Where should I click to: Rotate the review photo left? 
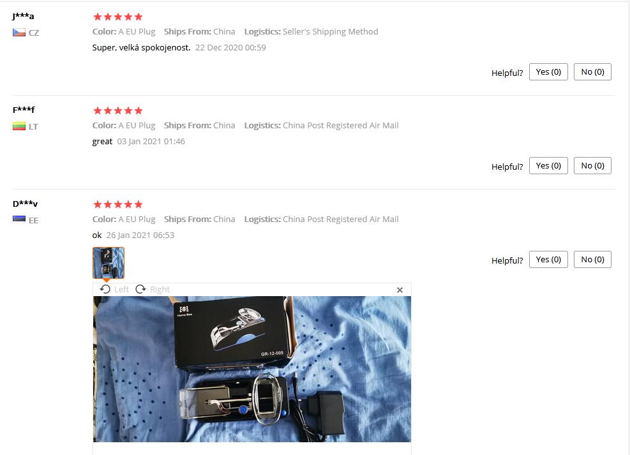(114, 289)
